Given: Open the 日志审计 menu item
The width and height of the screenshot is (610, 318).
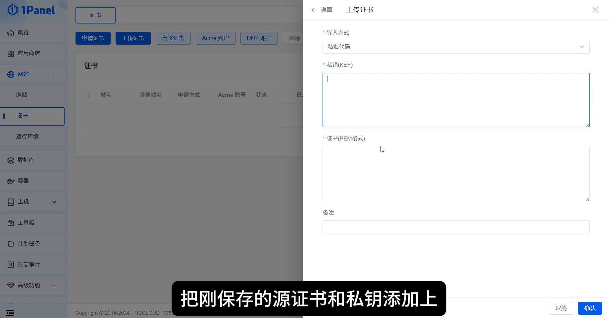Looking at the screenshot, I should pos(32,264).
